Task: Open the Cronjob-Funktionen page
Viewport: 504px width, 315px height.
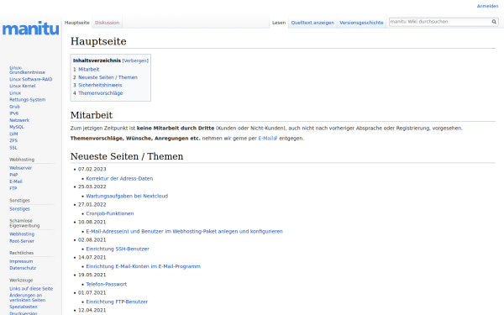Action: pyautogui.click(x=109, y=213)
